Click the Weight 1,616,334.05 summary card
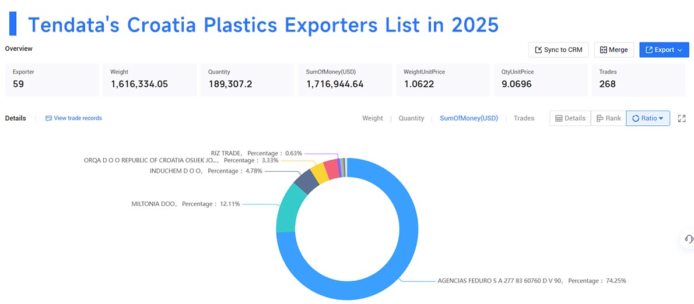This screenshot has height=304, width=694. point(150,80)
